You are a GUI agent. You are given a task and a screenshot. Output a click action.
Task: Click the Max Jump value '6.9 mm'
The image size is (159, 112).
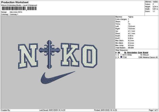[131, 45]
